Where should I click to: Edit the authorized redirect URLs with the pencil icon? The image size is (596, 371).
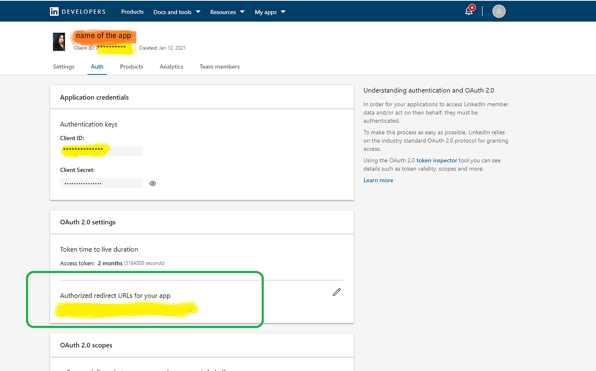point(336,292)
